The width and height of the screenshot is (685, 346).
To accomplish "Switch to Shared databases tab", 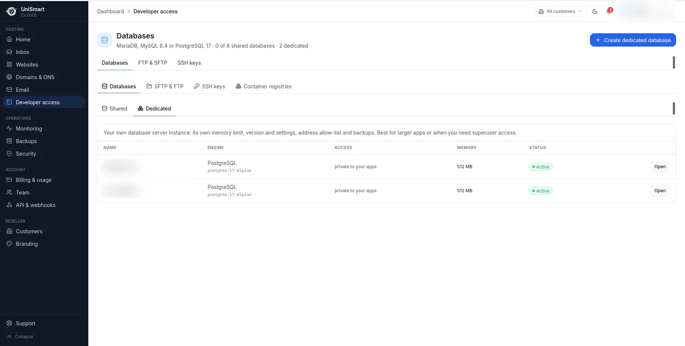I will tap(115, 109).
